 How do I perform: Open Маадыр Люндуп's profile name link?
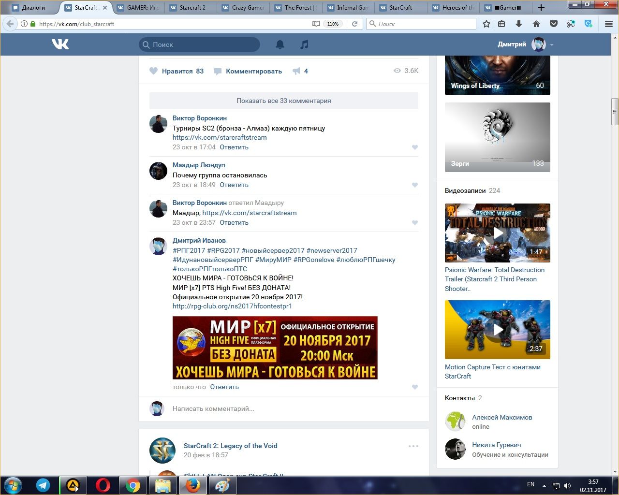pos(199,165)
